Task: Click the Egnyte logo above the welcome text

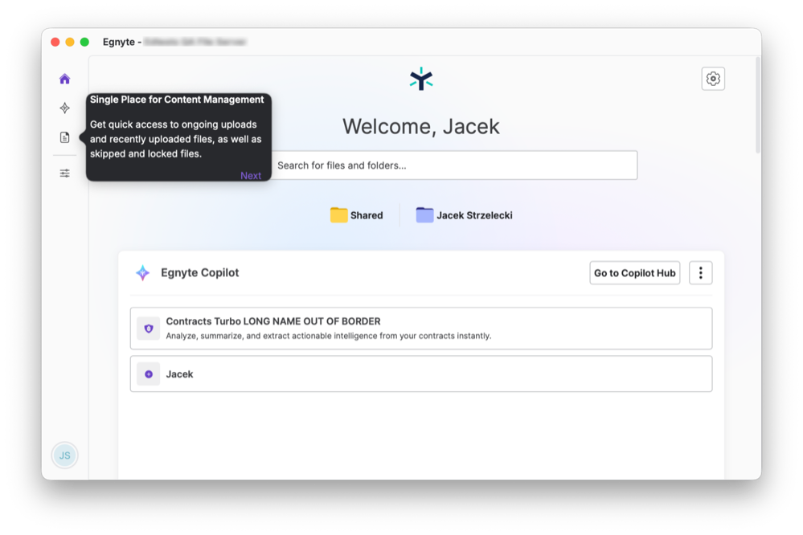Action: click(420, 79)
